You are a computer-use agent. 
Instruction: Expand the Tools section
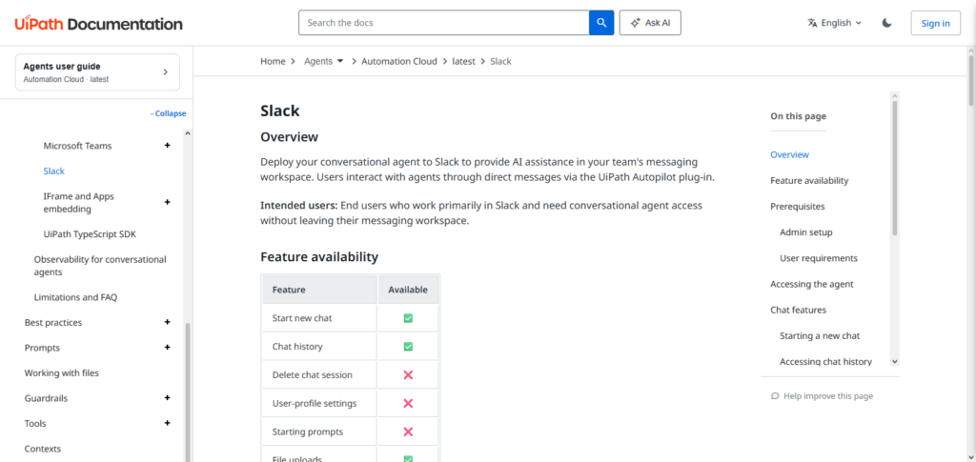point(167,424)
